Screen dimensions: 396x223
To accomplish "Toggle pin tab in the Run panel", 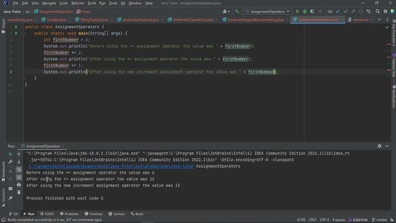I will click(11, 199).
